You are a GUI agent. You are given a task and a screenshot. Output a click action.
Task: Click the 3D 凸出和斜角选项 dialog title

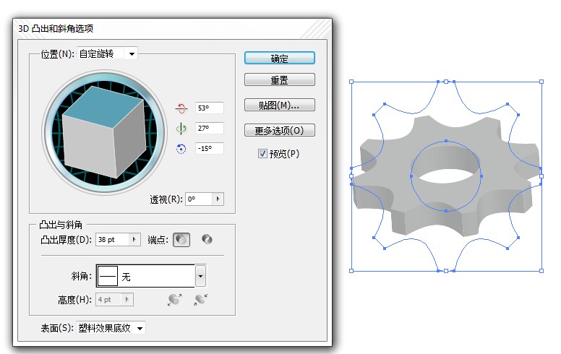56,29
